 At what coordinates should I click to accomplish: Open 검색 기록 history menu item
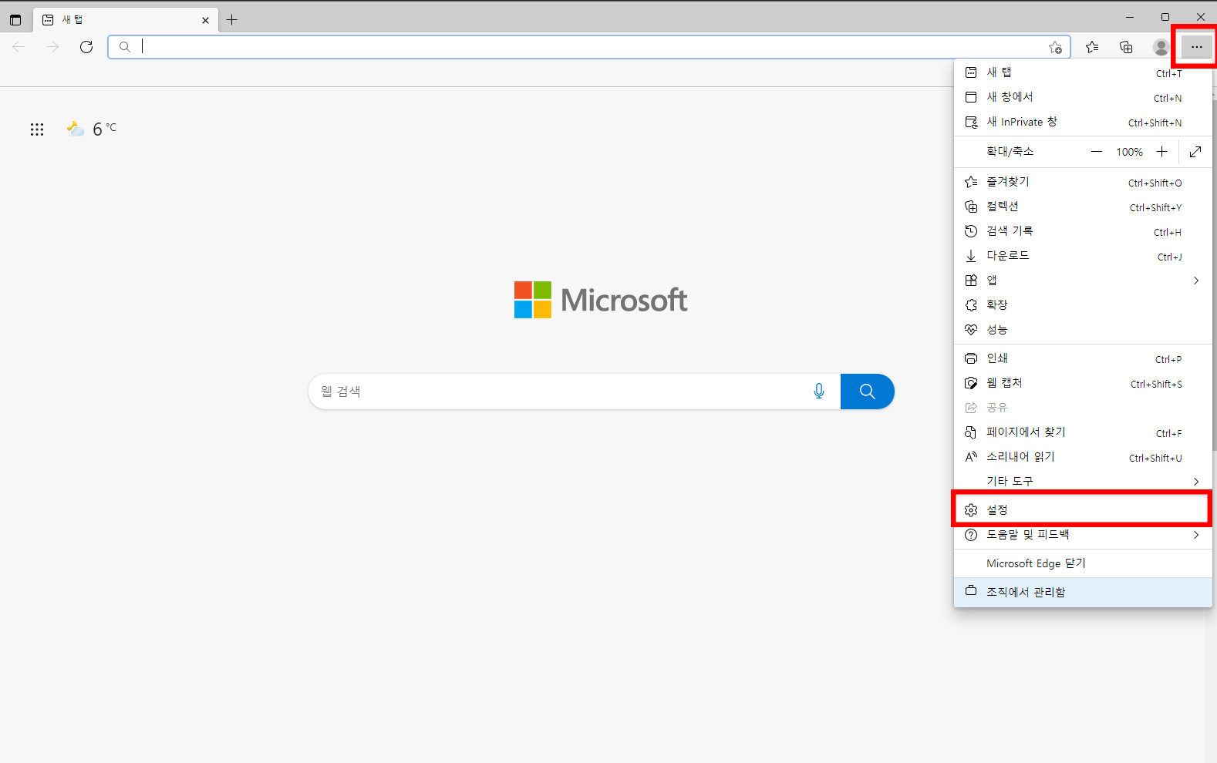click(x=1083, y=231)
